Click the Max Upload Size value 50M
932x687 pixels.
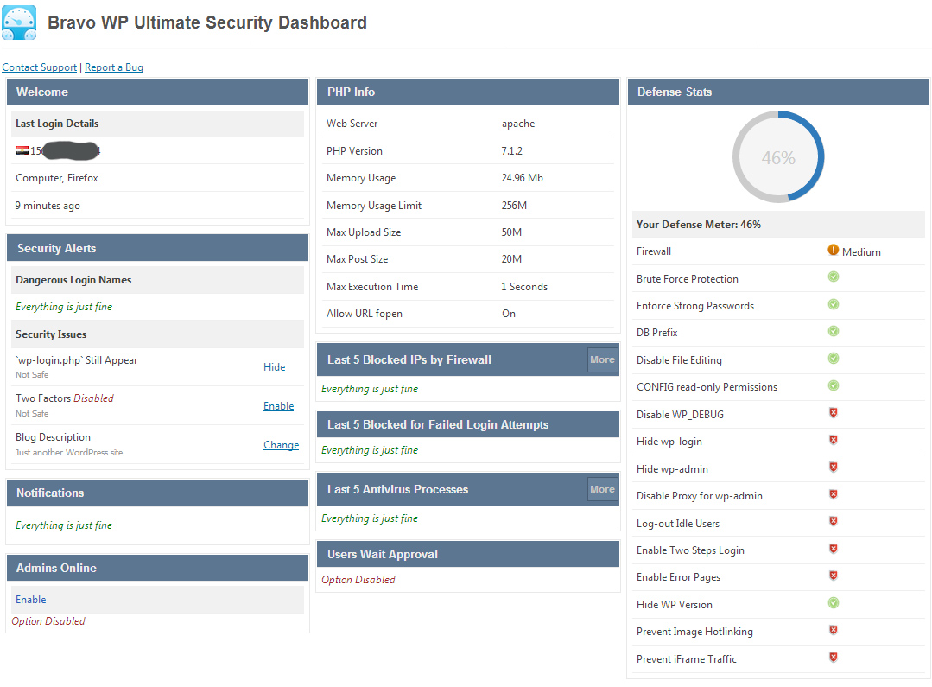coord(511,232)
